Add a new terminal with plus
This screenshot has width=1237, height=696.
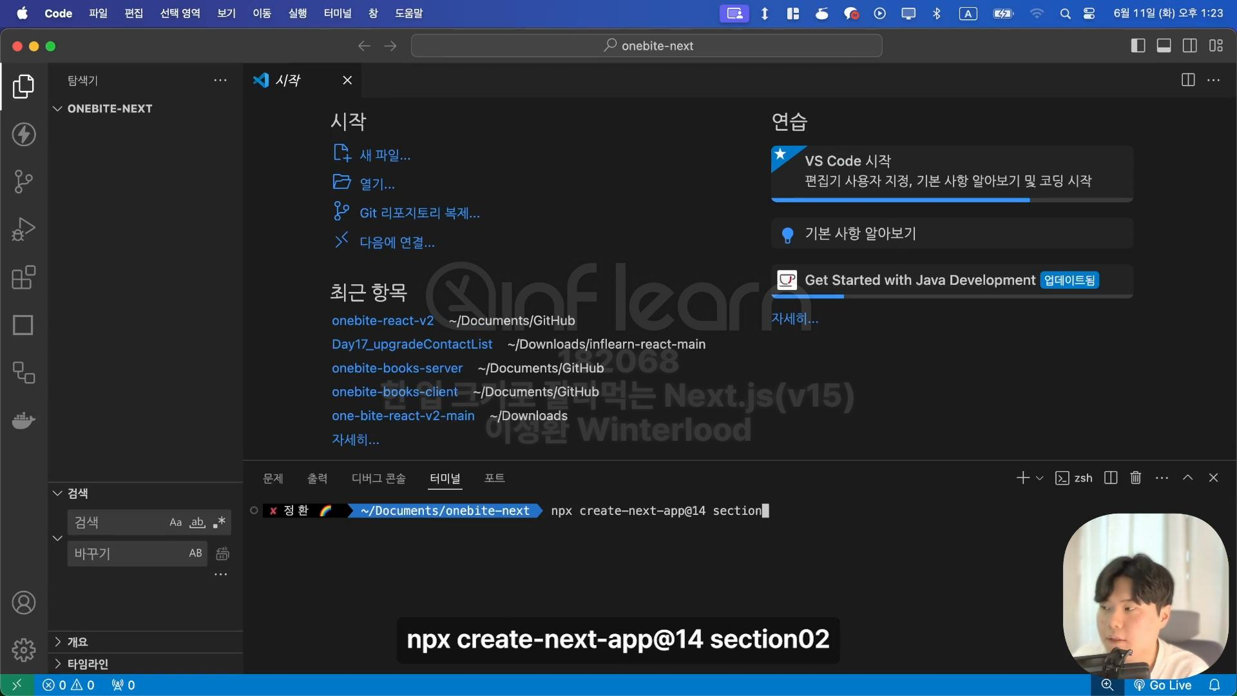[1022, 478]
